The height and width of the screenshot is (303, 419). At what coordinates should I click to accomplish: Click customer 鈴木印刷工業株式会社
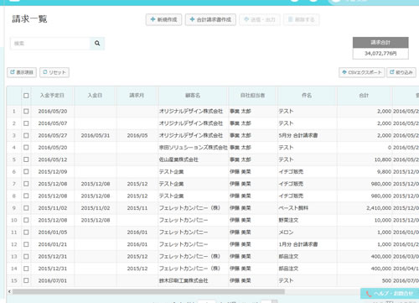184,280
